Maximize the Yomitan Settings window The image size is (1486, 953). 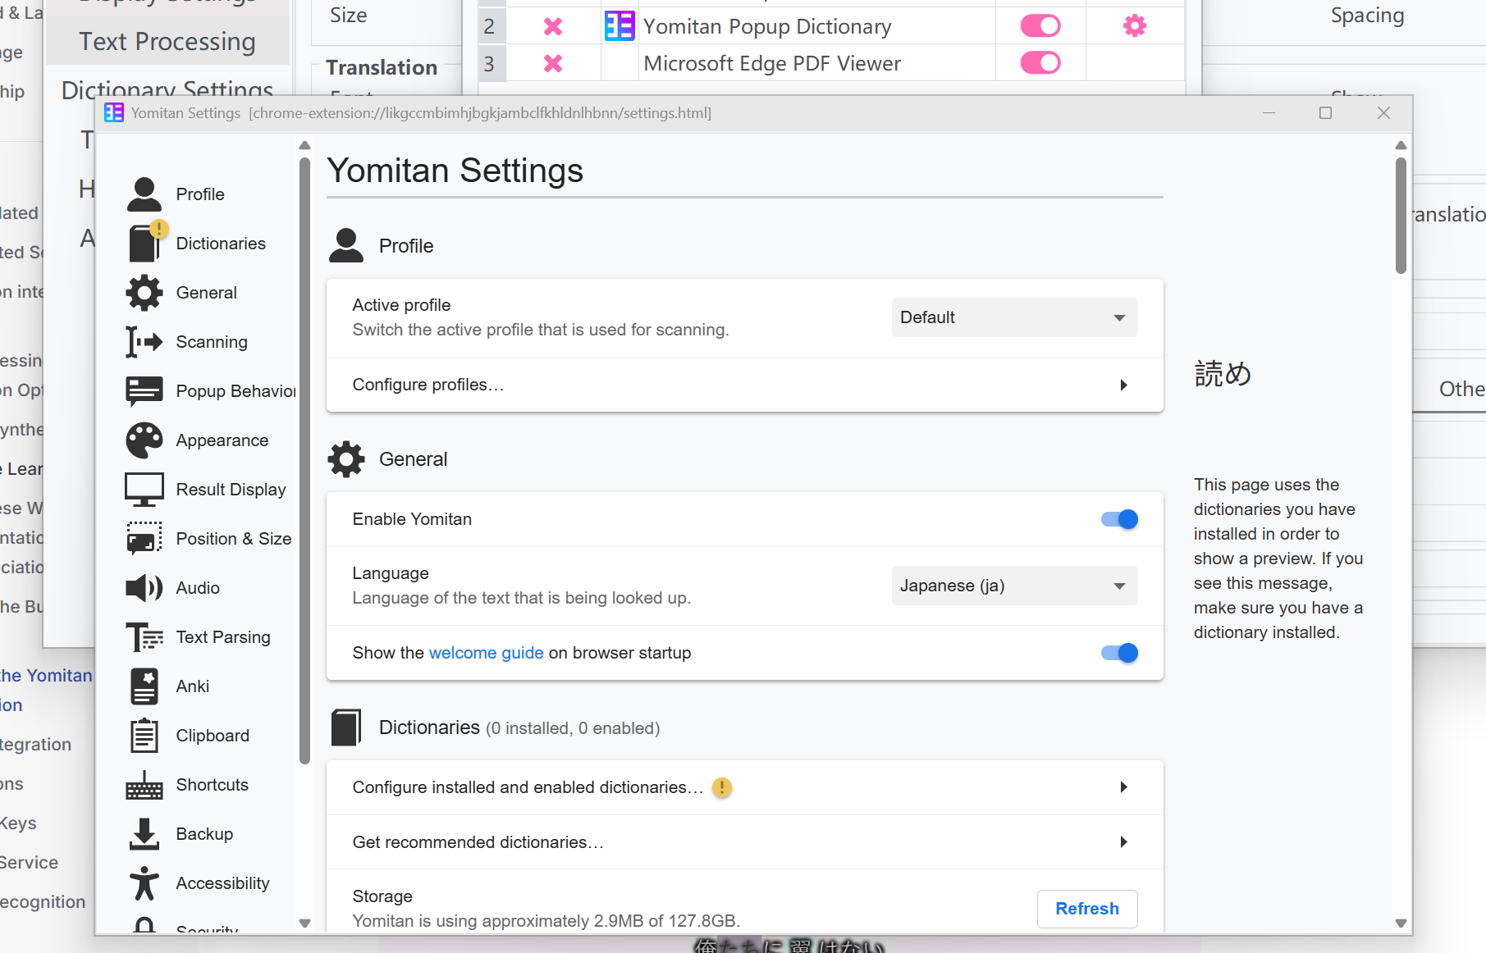pos(1325,113)
